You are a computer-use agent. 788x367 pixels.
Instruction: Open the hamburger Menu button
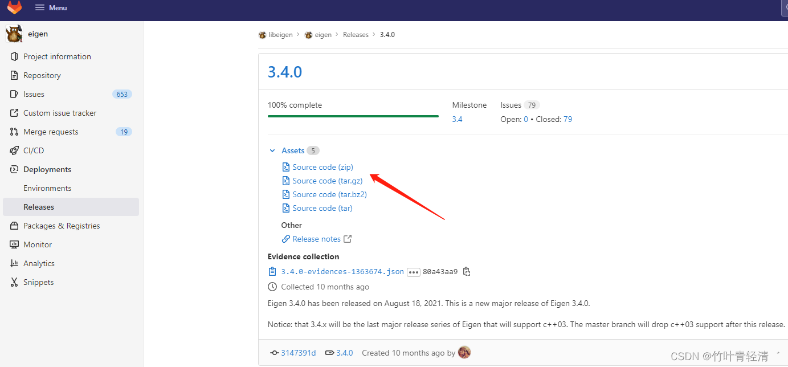[51, 7]
